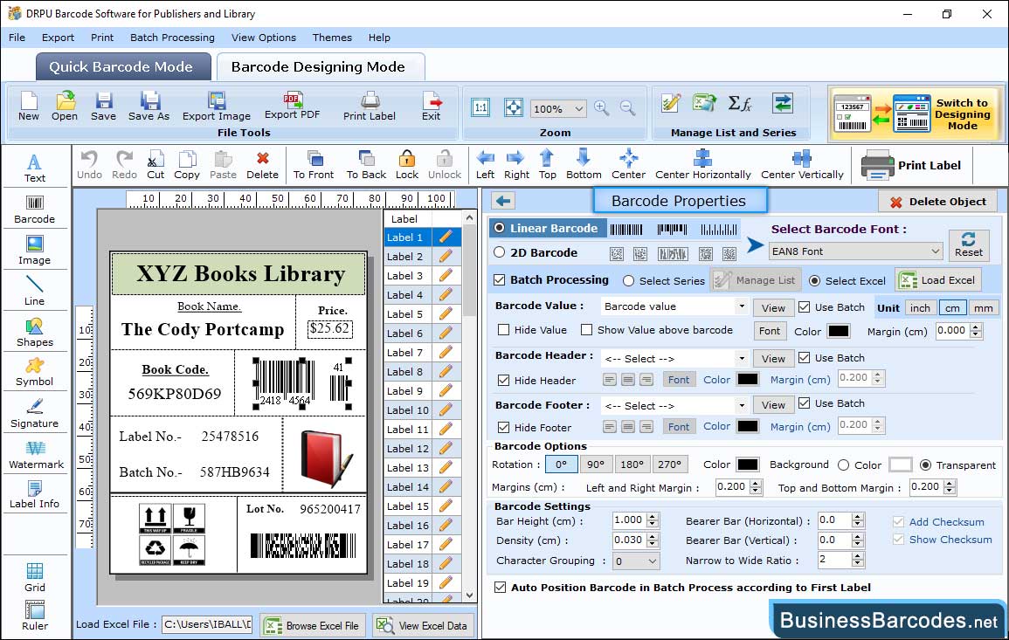Choose the Select Excel radio button
Screen dimensions: 1009x640
(815, 281)
